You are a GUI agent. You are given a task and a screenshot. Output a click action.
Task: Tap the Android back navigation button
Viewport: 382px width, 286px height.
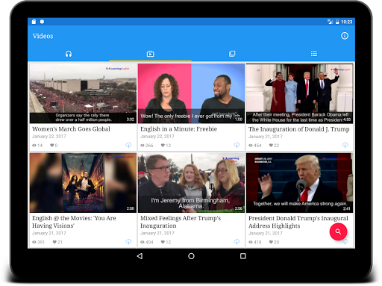tap(140, 256)
